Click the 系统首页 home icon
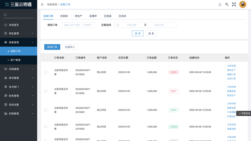This screenshot has height=141, width=251. [x=6, y=25]
